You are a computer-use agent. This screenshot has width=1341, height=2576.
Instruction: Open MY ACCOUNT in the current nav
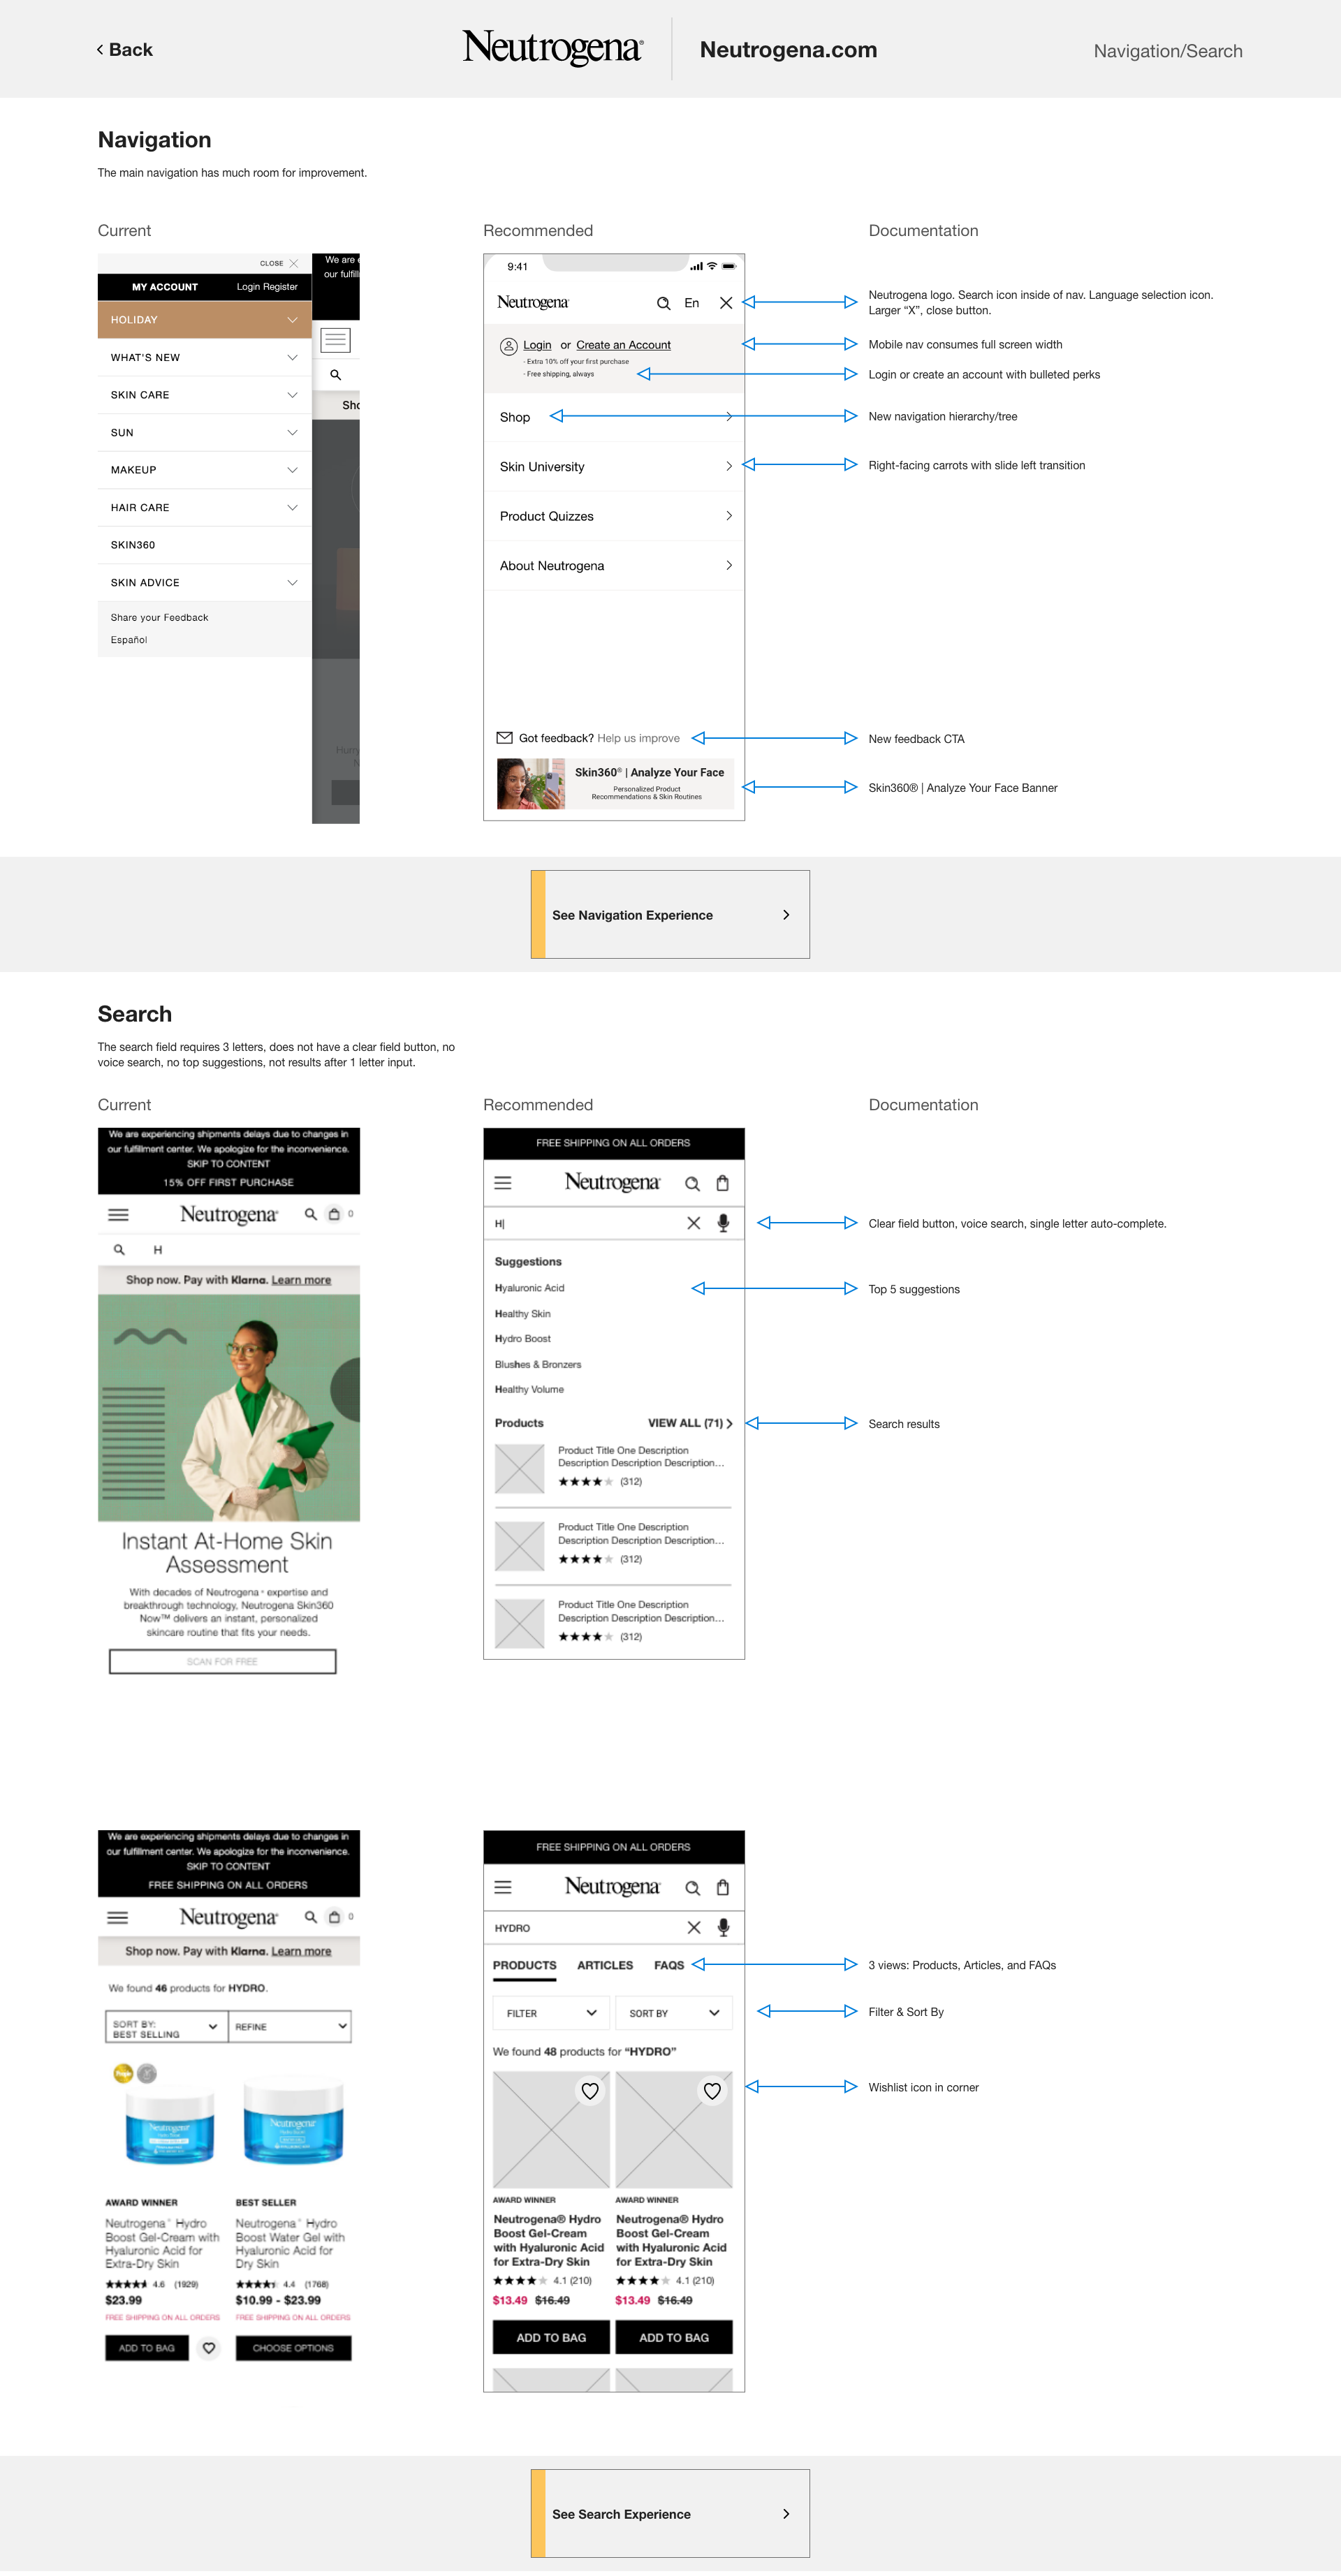tap(165, 287)
